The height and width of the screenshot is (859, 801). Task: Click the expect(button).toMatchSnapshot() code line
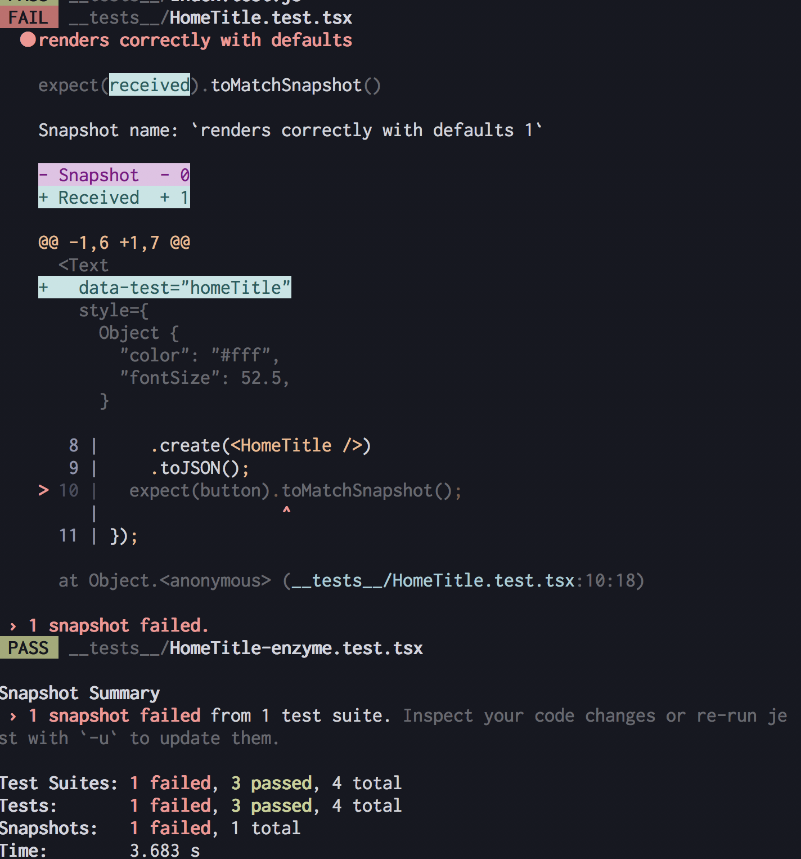coord(295,490)
